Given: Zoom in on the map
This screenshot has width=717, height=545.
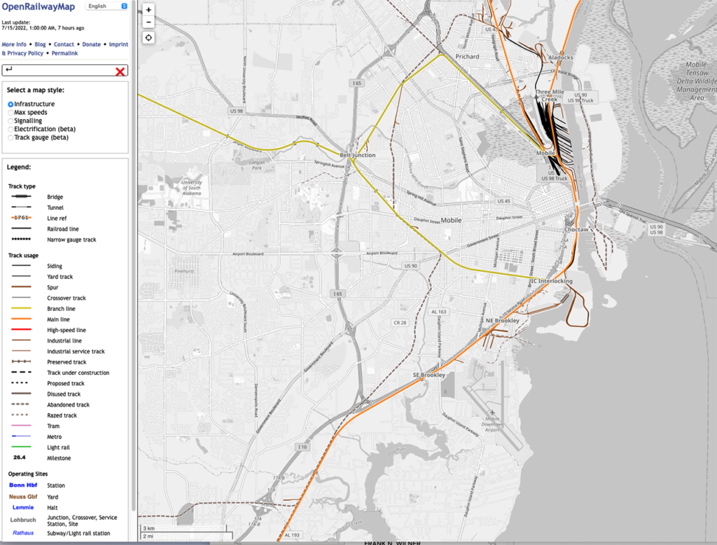Looking at the screenshot, I should (148, 11).
